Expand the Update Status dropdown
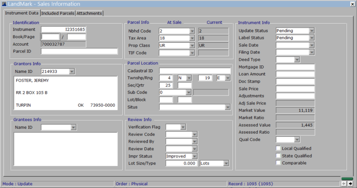This screenshot has width=357, height=188. (312, 31)
